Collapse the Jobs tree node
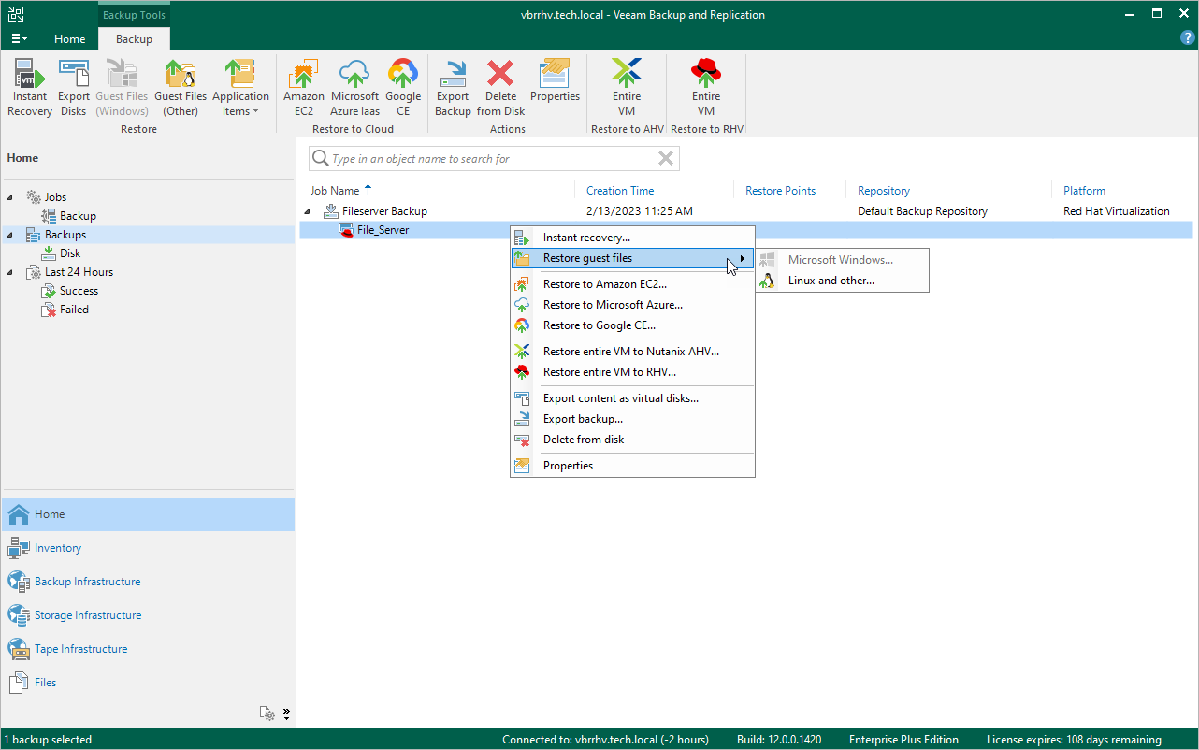Viewport: 1199px width, 750px height. tap(10, 197)
